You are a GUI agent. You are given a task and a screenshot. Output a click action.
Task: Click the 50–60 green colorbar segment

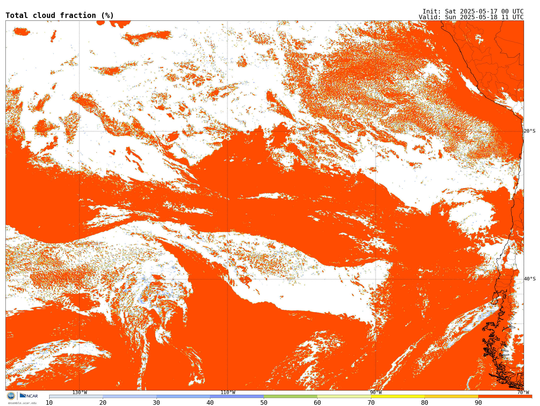pyautogui.click(x=290, y=397)
